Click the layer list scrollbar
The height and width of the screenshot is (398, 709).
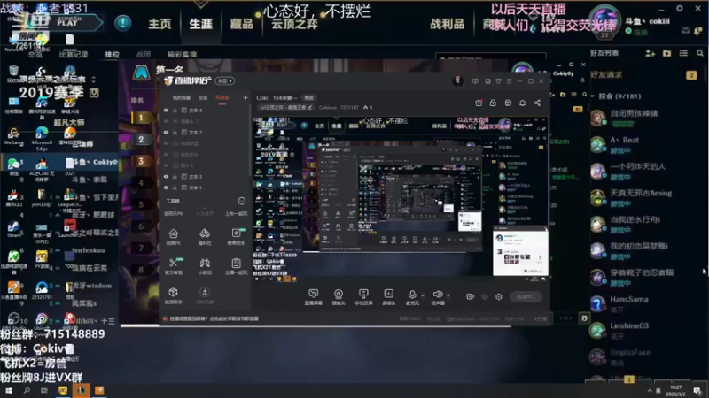tap(250, 140)
